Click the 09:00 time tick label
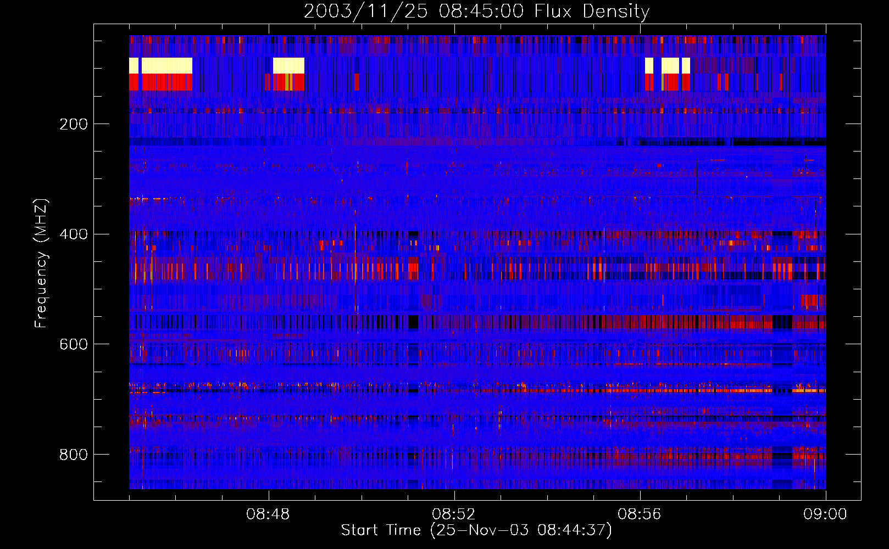Screen dimensions: 889x549 [x=825, y=514]
